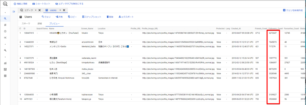Open the USERS tab dropdown arrow
This screenshot has height=105, width=306.
tap(60, 10)
